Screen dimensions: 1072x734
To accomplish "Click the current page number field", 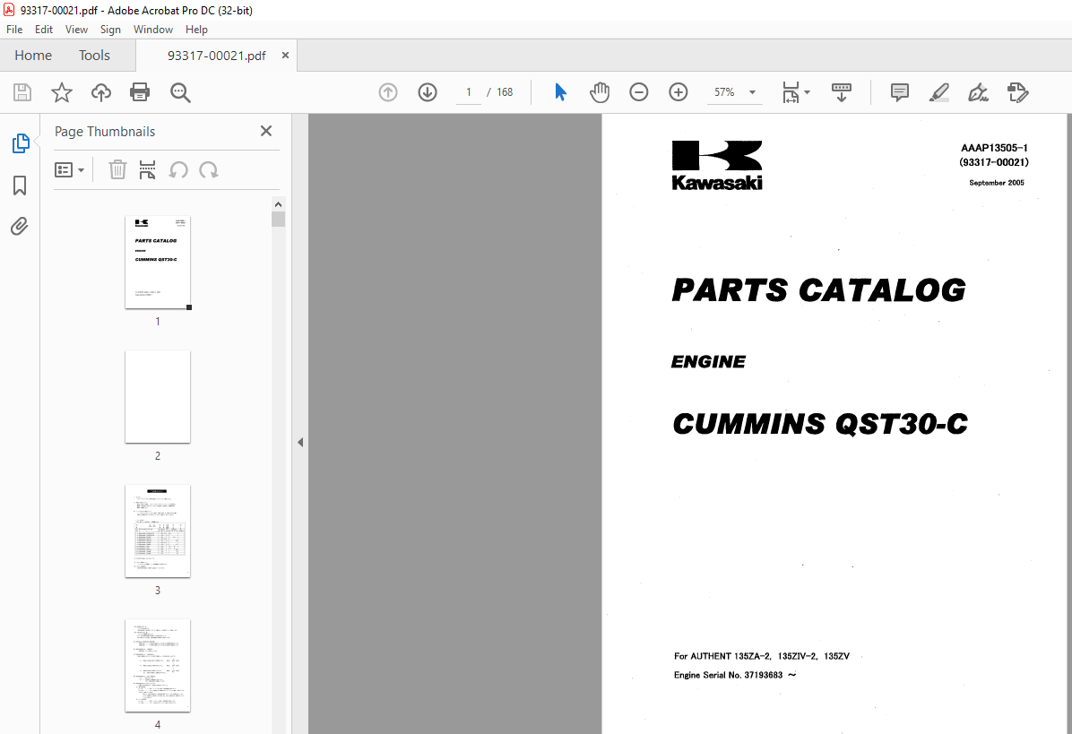I will pos(468,92).
